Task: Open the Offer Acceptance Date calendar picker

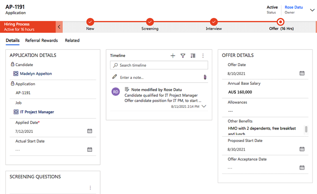Action: (x=302, y=168)
